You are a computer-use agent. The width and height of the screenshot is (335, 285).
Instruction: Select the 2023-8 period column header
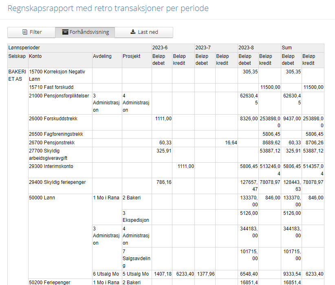click(259, 48)
